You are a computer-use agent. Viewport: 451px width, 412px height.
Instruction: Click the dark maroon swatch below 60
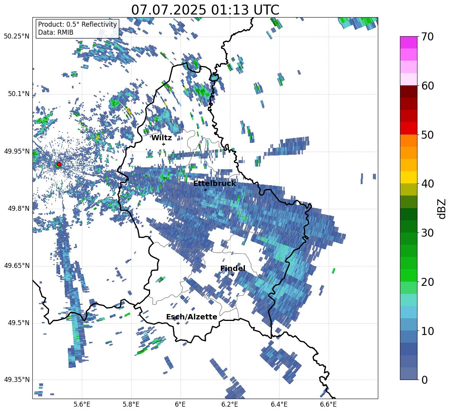408,91
